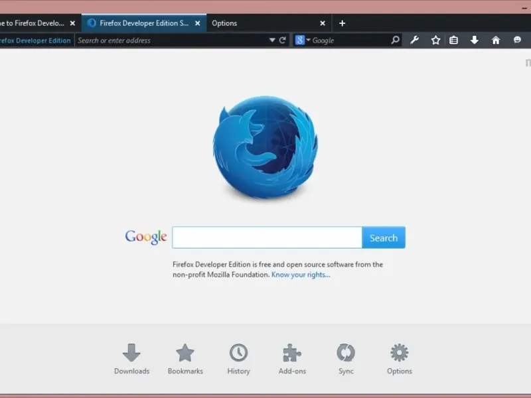Go to the home page icon

pos(496,40)
